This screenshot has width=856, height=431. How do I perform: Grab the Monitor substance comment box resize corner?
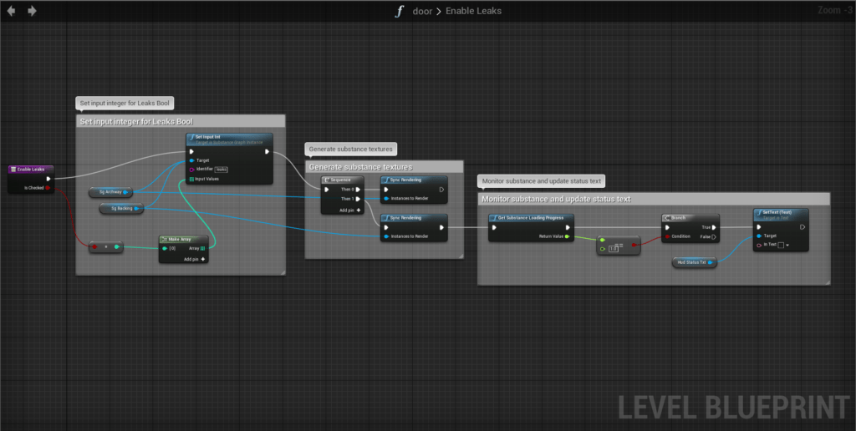pyautogui.click(x=827, y=282)
